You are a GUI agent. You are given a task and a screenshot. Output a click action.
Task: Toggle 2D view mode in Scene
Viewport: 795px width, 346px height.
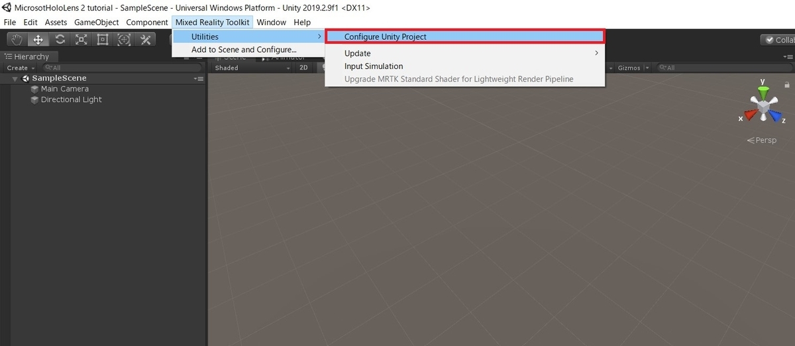[x=303, y=68]
